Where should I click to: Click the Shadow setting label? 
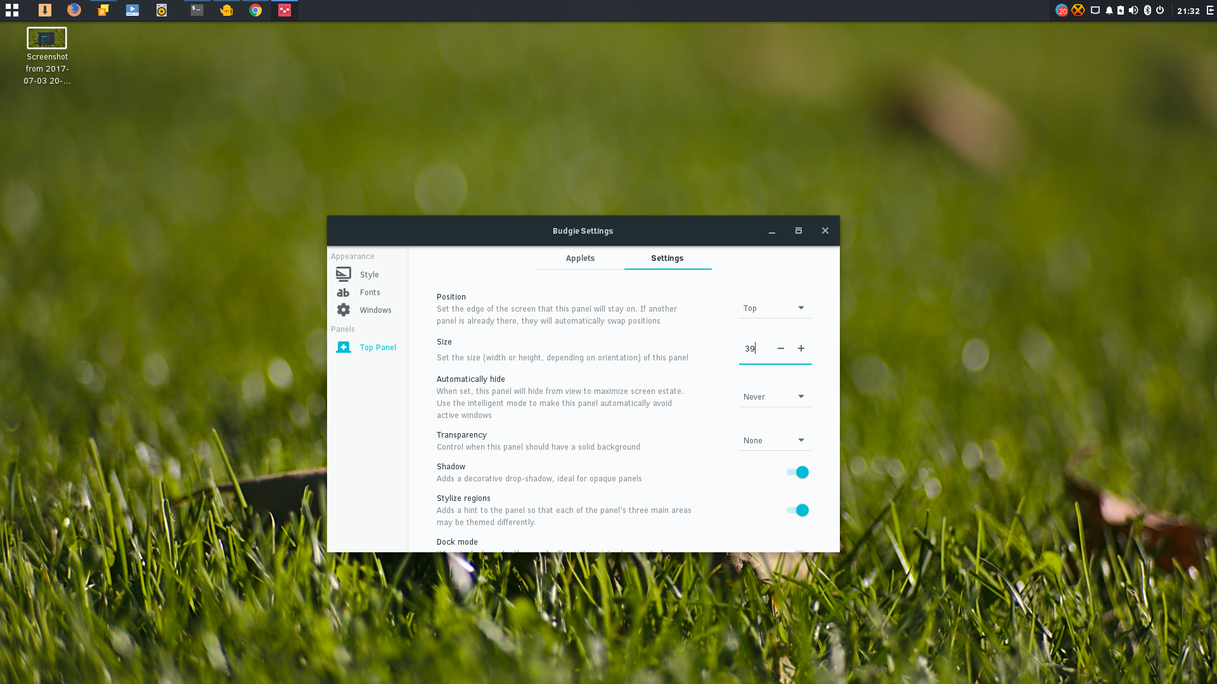(x=451, y=466)
